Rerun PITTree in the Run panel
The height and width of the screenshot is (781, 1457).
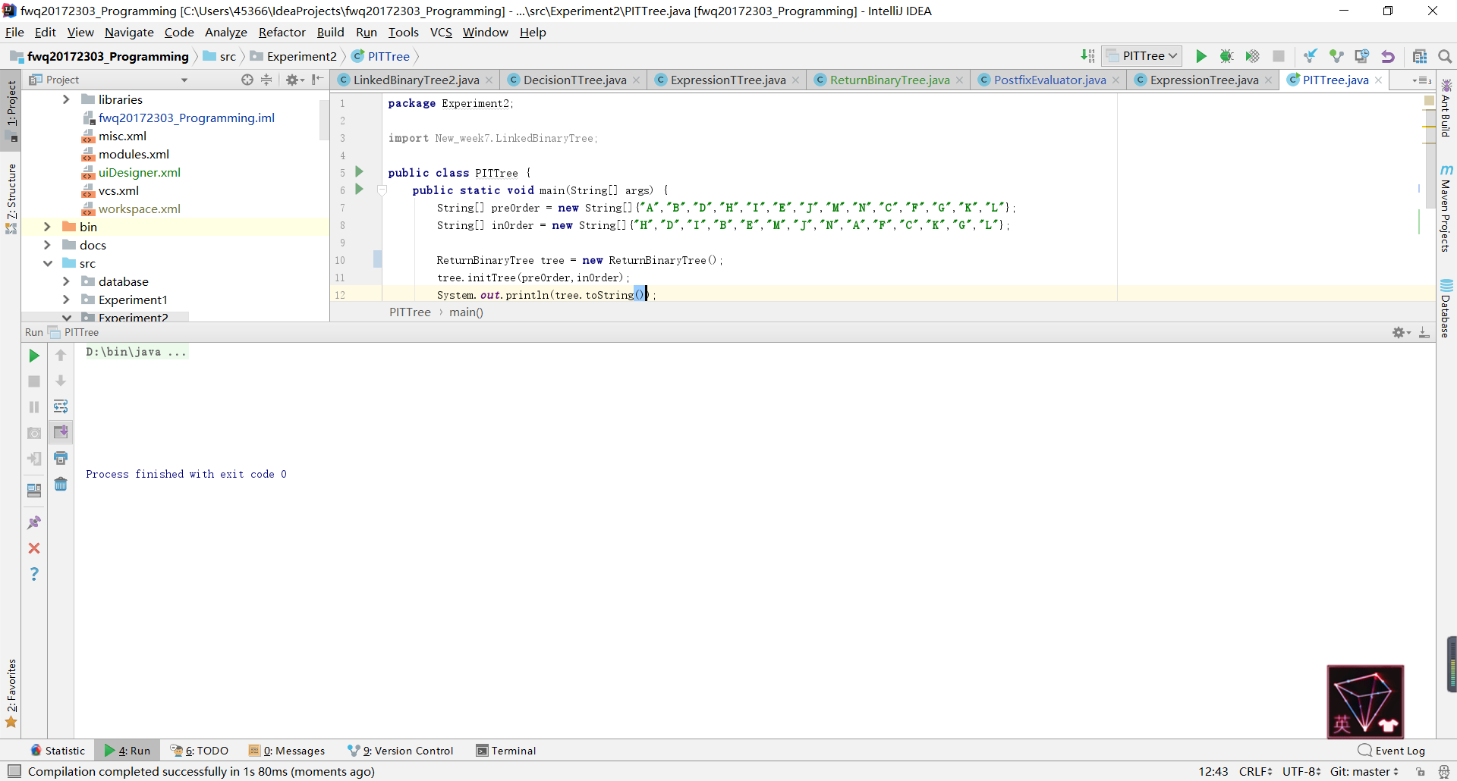click(x=34, y=356)
